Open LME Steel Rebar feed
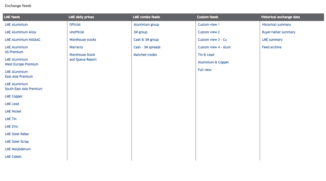The height and width of the screenshot is (181, 326). point(17,134)
